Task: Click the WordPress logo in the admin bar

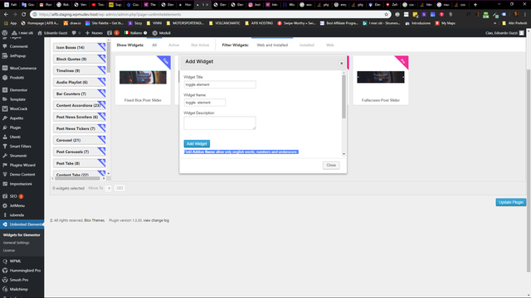Action: (5, 33)
